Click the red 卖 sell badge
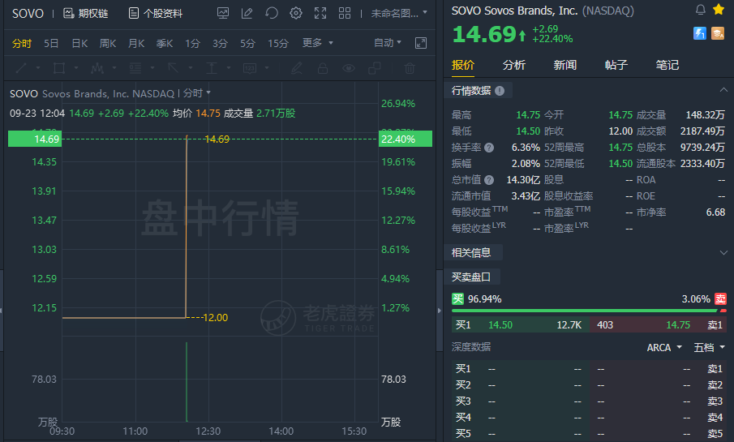The image size is (734, 442). pos(720,298)
